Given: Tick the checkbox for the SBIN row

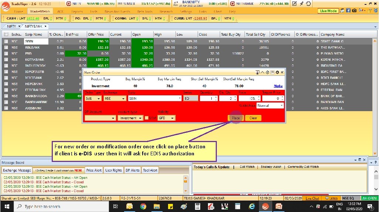Looking at the screenshot, I should pos(6,42).
